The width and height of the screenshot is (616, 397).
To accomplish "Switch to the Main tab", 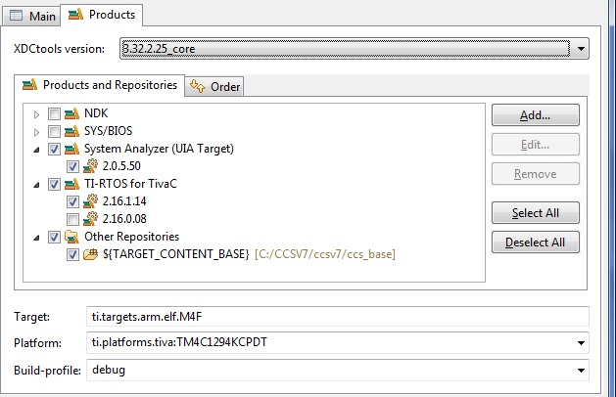I will pyautogui.click(x=31, y=16).
